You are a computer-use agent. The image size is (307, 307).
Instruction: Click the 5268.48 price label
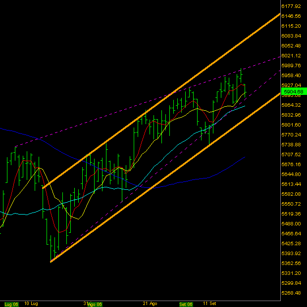[x=291, y=293]
